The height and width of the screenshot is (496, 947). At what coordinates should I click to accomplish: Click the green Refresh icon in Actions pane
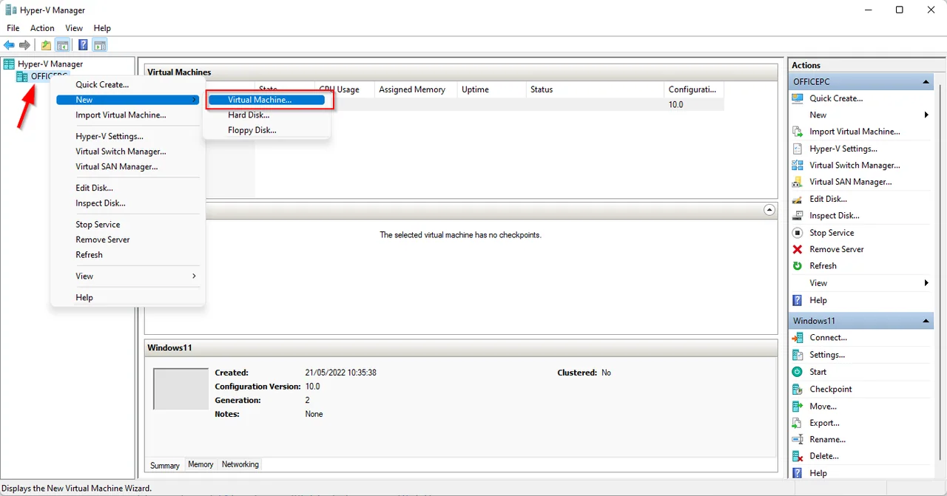click(x=798, y=266)
